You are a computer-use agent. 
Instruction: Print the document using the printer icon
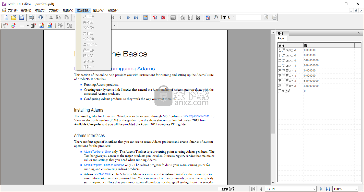click(31, 17)
